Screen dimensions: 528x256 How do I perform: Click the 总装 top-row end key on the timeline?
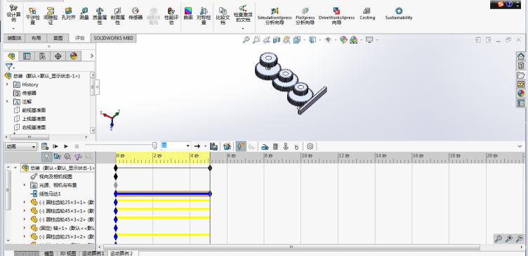pyautogui.click(x=210, y=167)
